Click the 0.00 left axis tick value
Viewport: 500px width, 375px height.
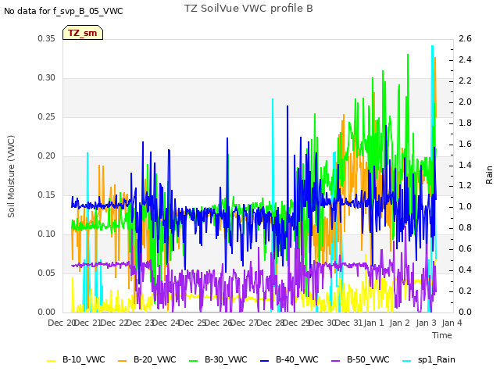coord(47,312)
